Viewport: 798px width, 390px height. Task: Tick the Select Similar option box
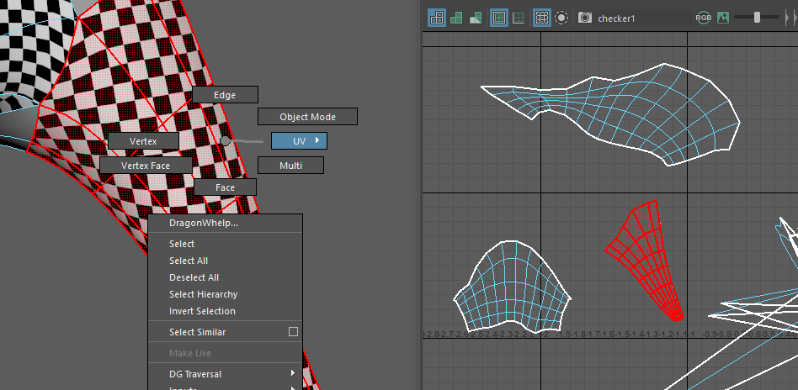coord(293,332)
